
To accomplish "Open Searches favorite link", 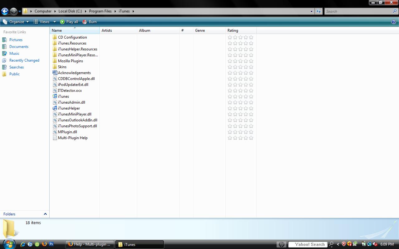I will (x=17, y=67).
